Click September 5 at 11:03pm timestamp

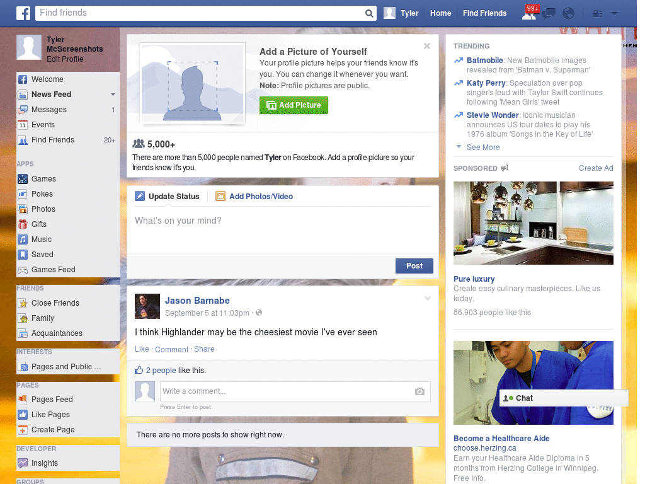tap(207, 313)
